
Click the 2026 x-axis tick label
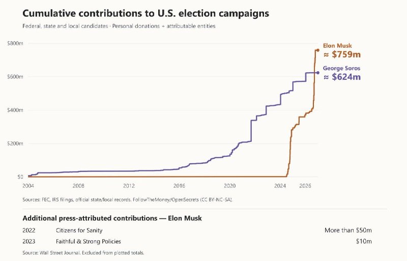[x=305, y=186]
